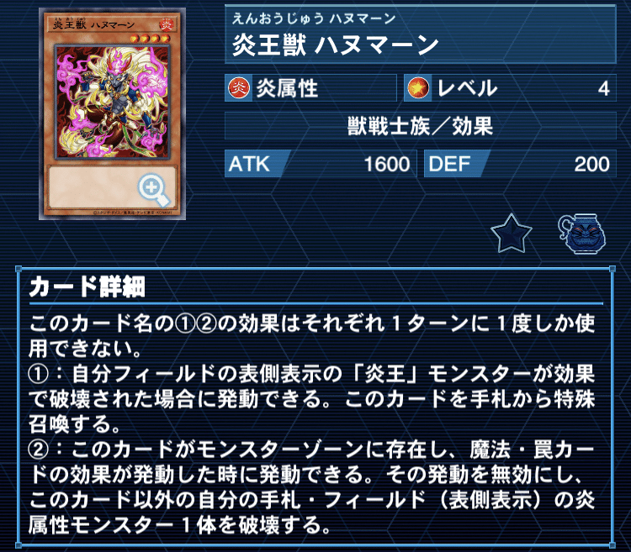
Task: Click the red 炎 attribute icon
Action: pos(239,87)
